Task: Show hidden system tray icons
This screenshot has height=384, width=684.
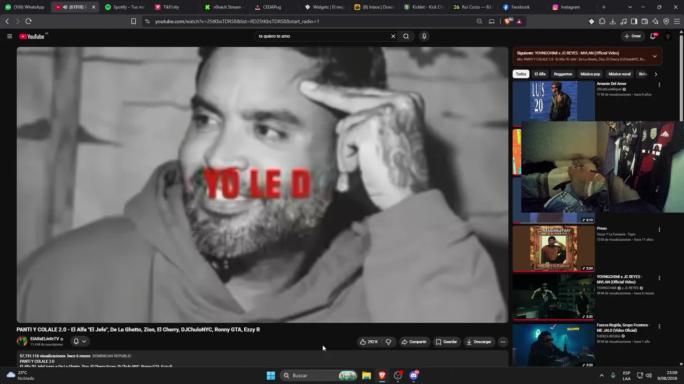Action: point(602,375)
